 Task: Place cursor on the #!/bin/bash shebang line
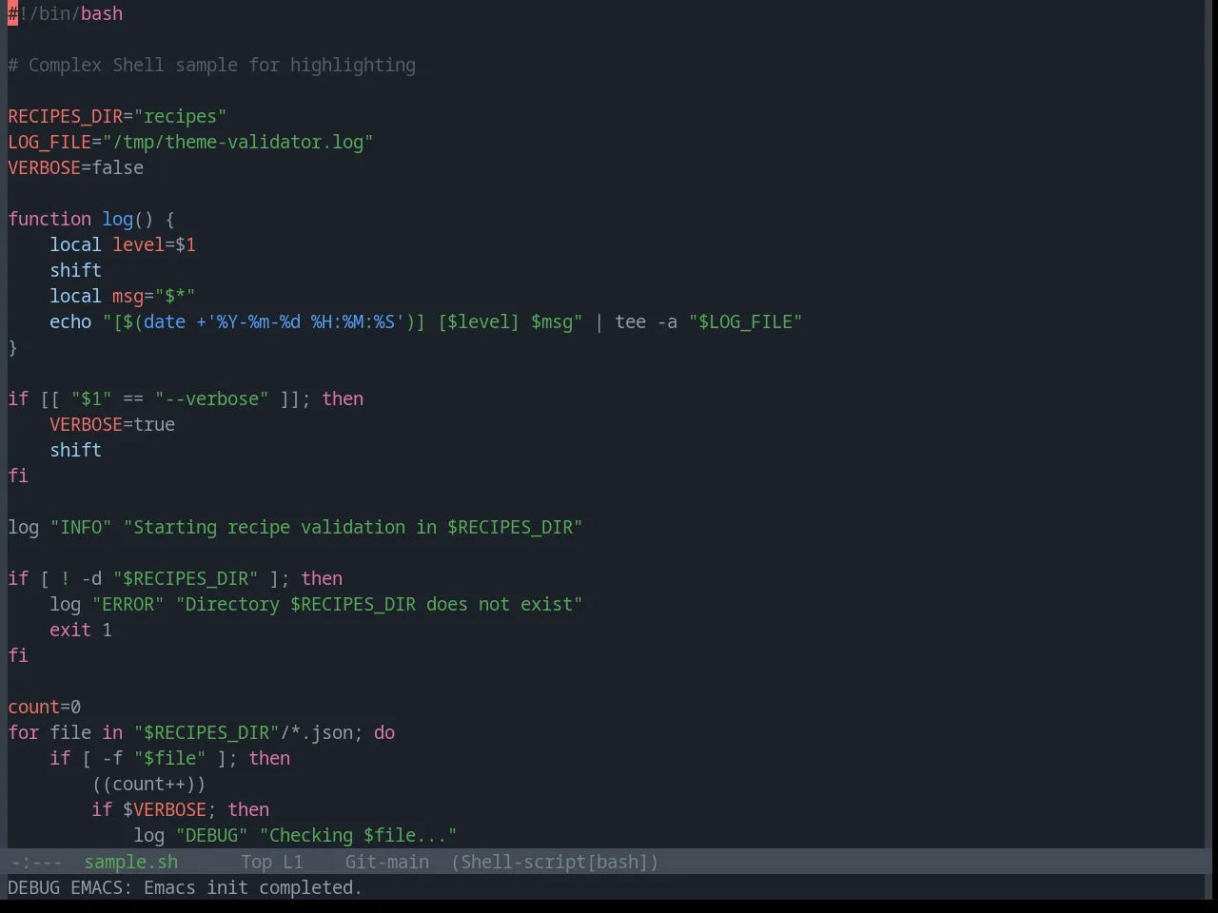coord(66,14)
